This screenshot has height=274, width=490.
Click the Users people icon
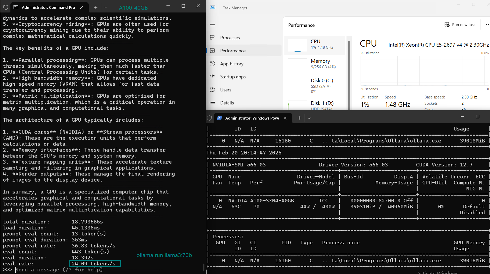[x=212, y=90]
